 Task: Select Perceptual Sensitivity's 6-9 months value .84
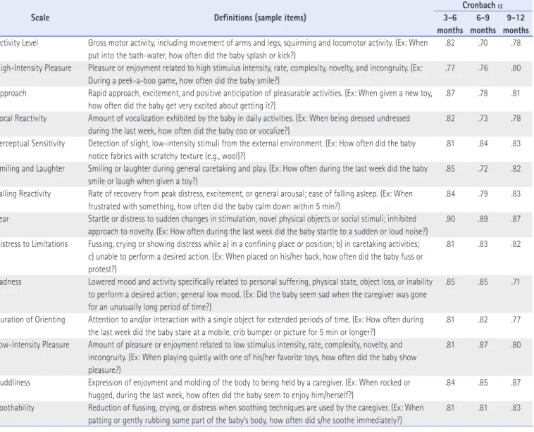tap(483, 144)
